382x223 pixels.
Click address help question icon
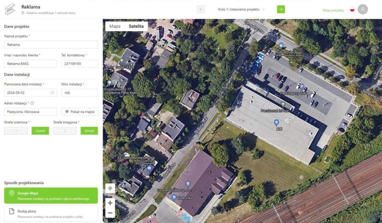32,104
